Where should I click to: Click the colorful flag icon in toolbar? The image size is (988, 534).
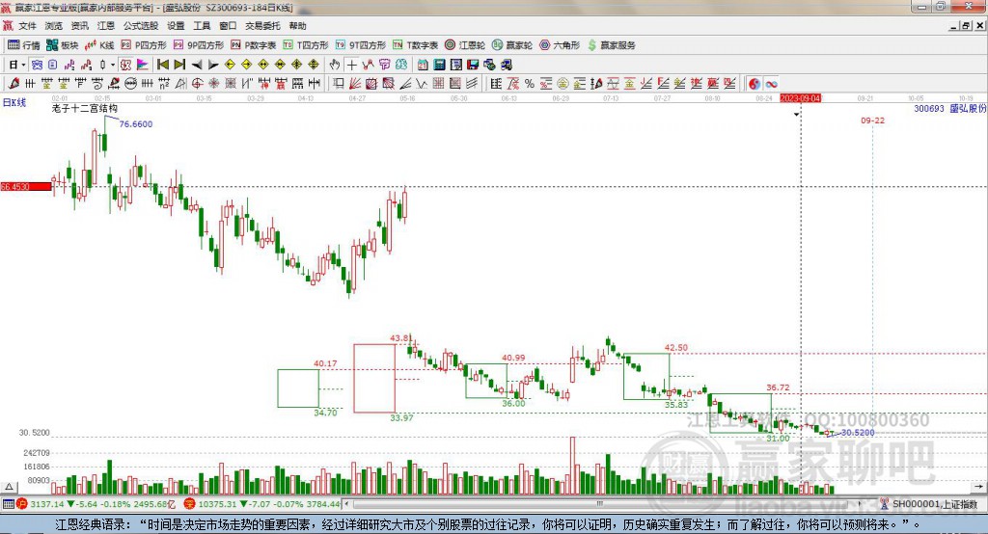[143, 65]
